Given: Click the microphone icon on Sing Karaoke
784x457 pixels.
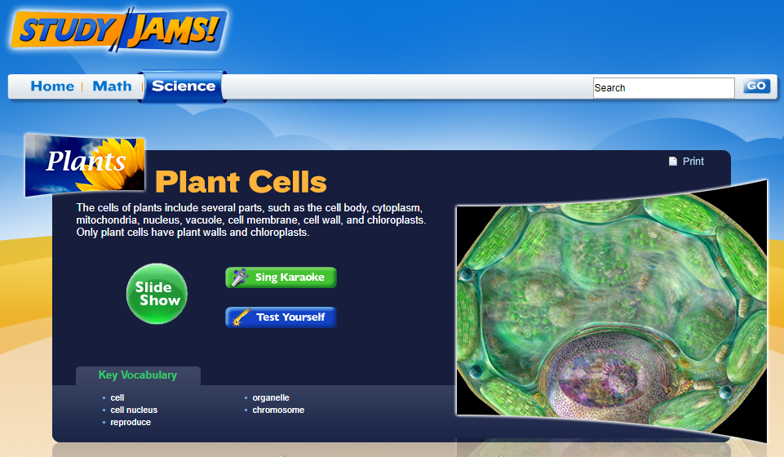Looking at the screenshot, I should click(240, 277).
